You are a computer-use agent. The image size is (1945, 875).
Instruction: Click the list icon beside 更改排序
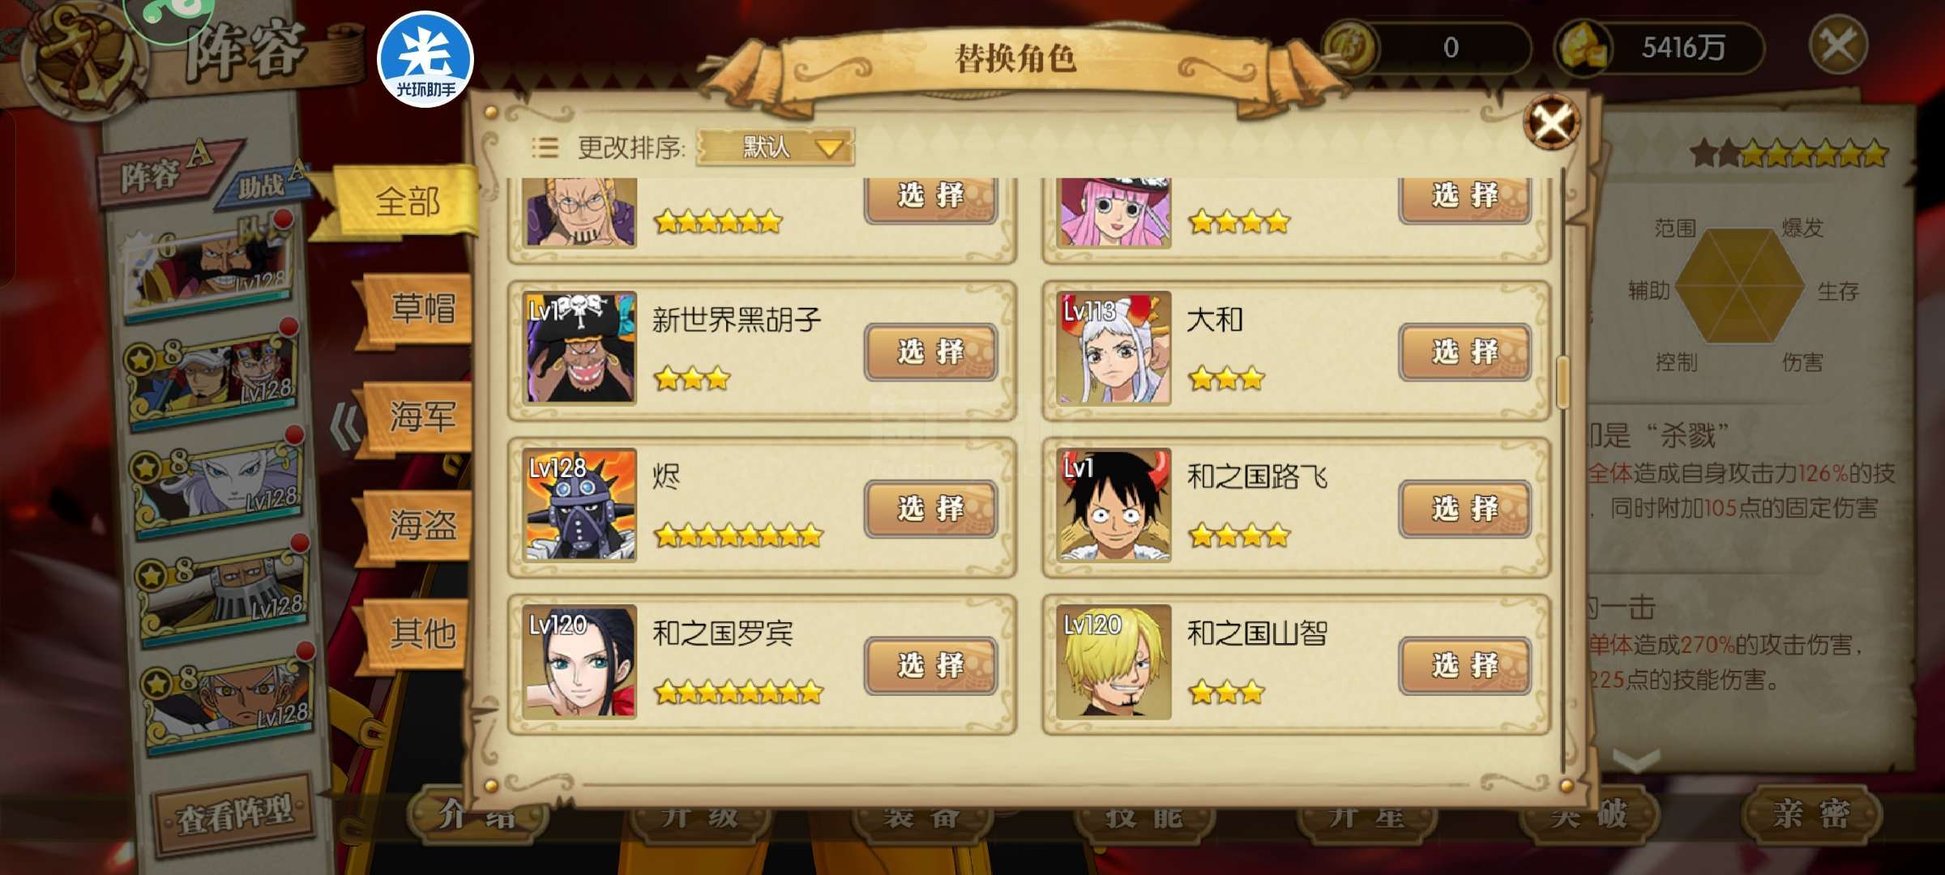[x=545, y=147]
